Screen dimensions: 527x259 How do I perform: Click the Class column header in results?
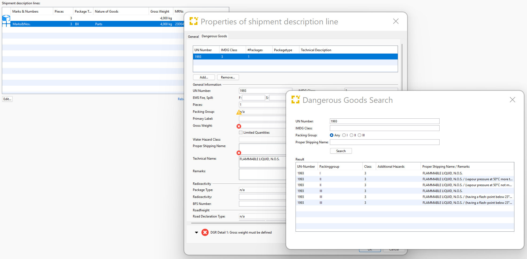point(369,166)
